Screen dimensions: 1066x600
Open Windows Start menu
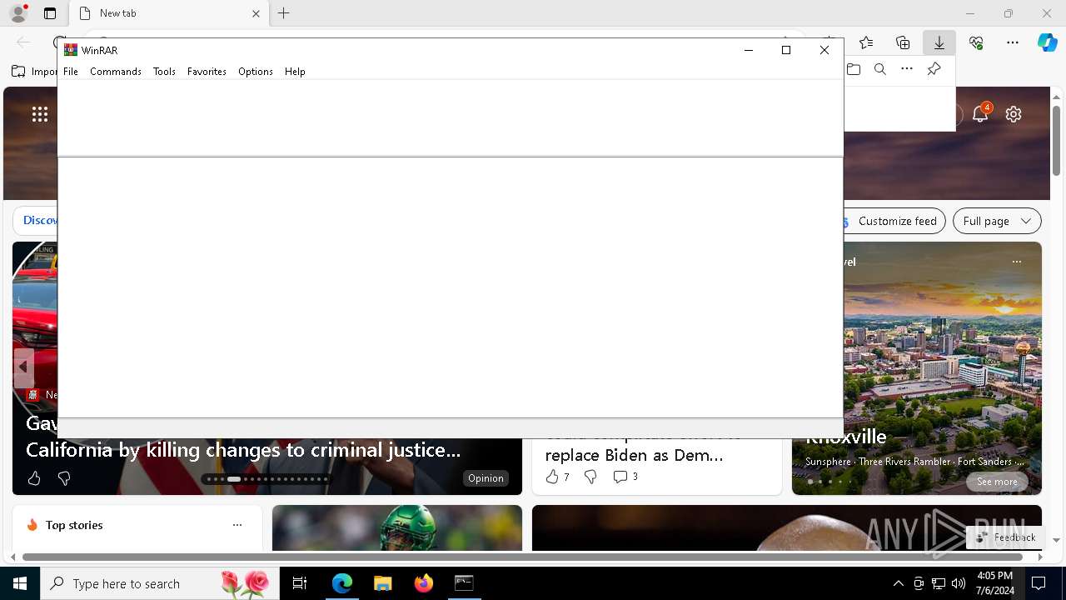pos(20,583)
